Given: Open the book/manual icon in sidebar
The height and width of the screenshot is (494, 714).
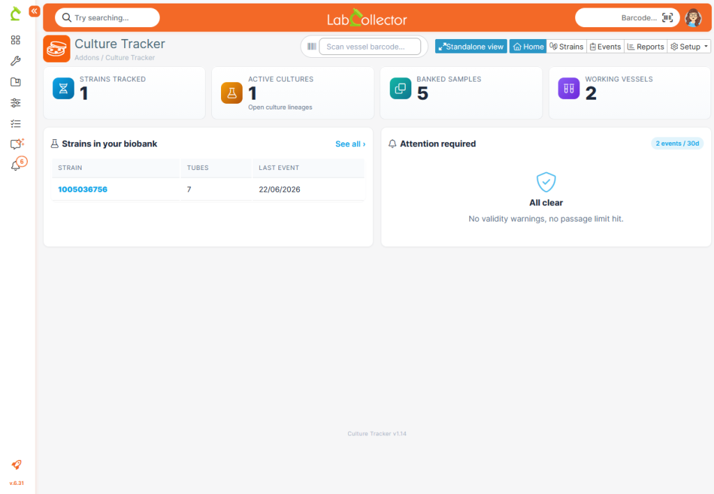Looking at the screenshot, I should pos(15,82).
